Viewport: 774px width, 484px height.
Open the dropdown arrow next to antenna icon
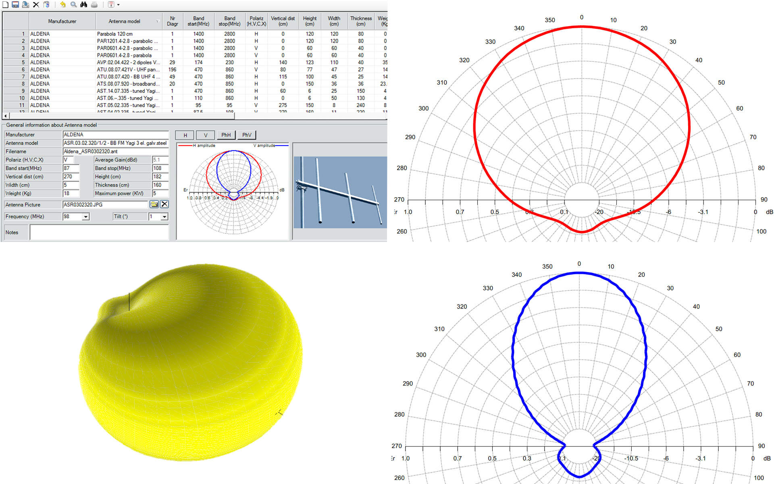(x=118, y=5)
